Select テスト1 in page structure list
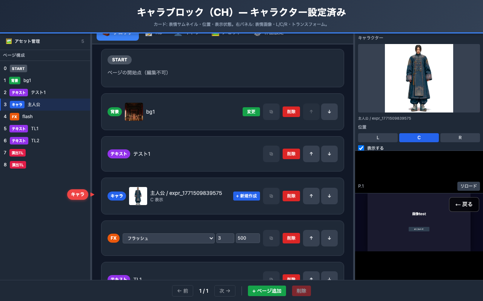Image resolution: width=483 pixels, height=301 pixels. coord(45,93)
